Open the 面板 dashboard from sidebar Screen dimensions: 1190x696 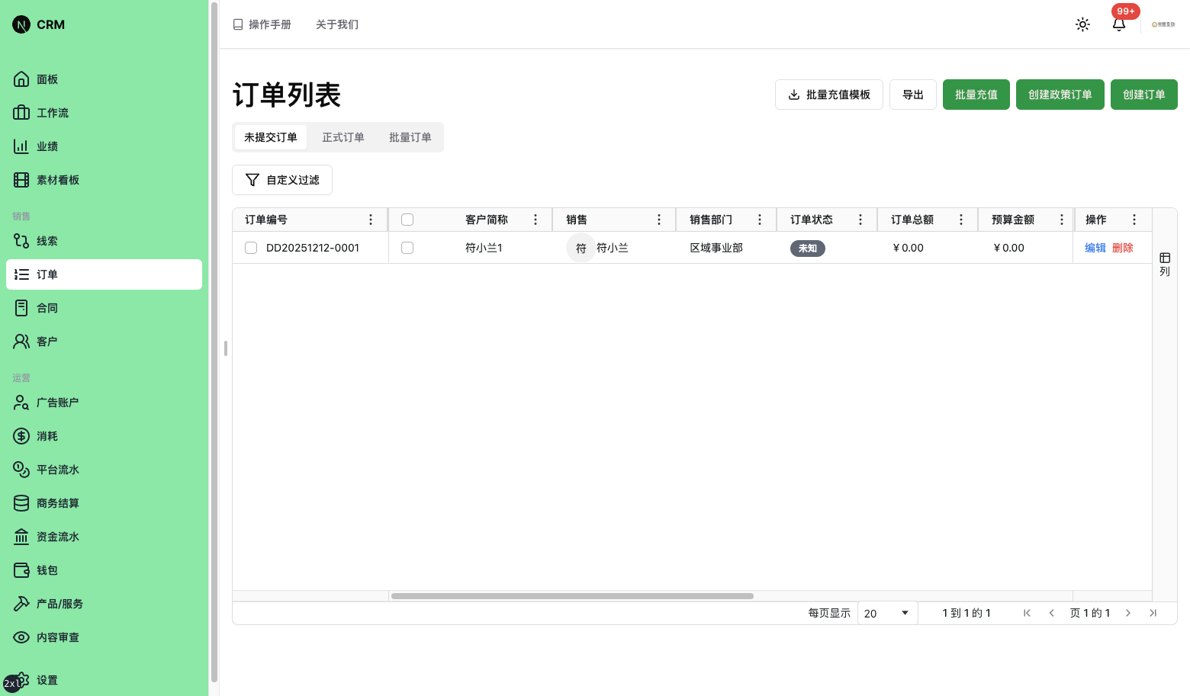(46, 79)
